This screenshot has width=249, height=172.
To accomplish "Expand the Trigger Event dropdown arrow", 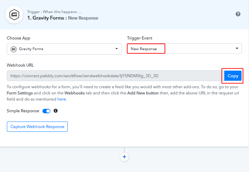I will coord(237,48).
